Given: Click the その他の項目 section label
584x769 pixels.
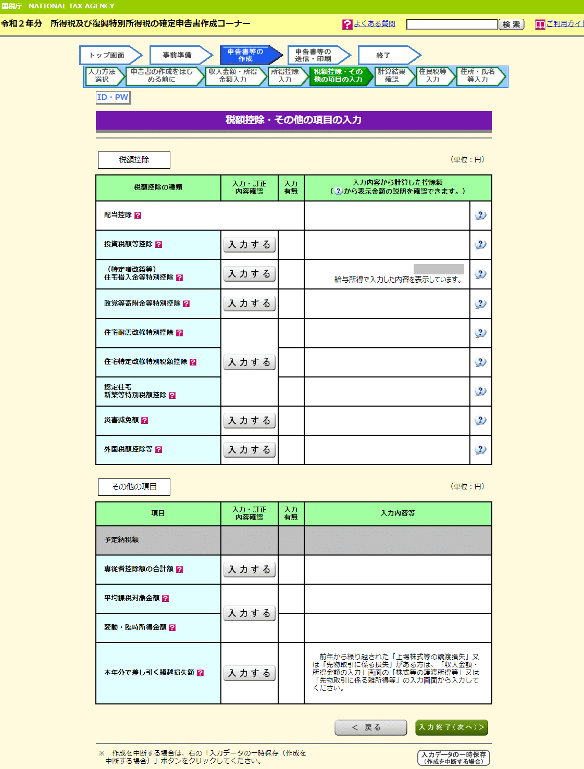Looking at the screenshot, I should coord(134,487).
